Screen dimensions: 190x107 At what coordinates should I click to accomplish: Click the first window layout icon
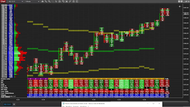tap(179, 1)
